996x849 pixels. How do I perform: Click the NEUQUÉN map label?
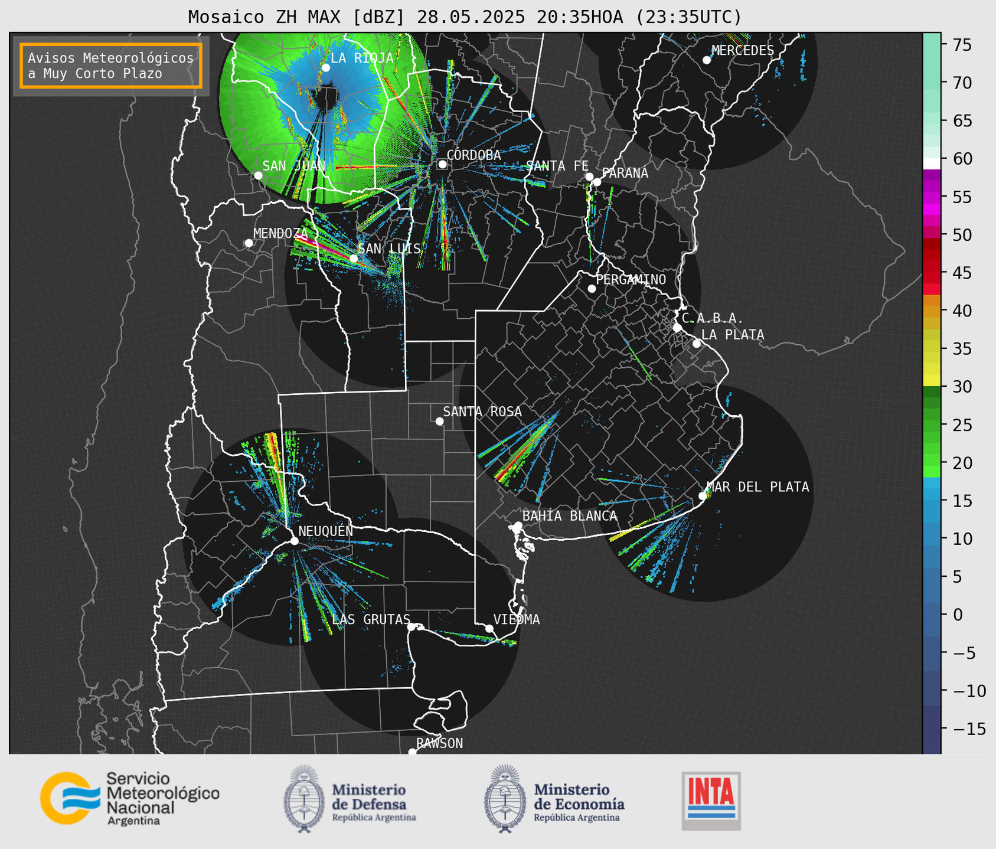point(325,531)
